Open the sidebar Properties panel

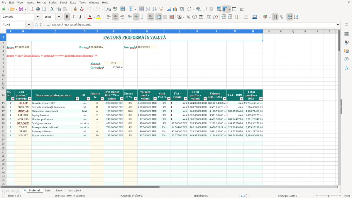(346, 34)
